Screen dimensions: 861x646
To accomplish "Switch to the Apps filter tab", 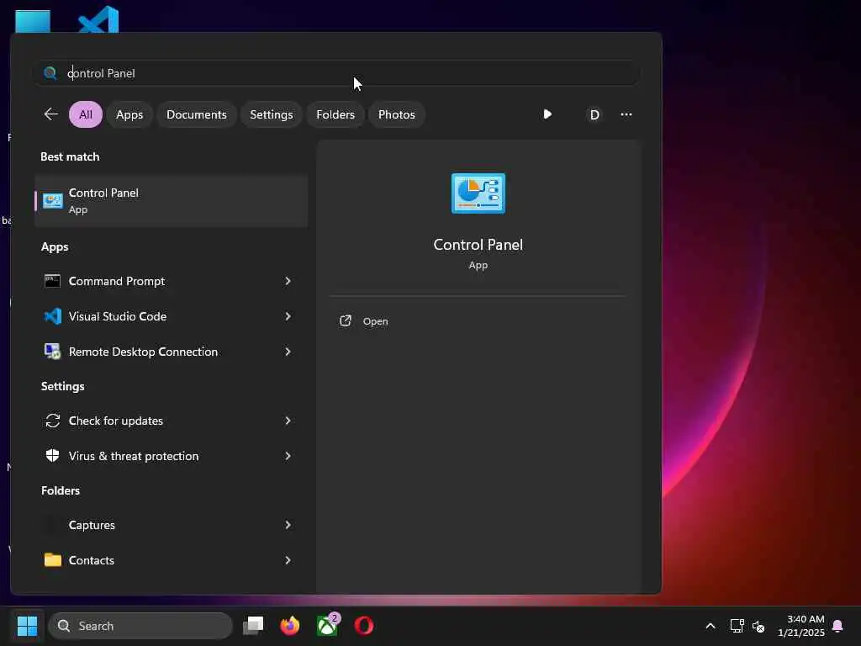I will pos(129,114).
